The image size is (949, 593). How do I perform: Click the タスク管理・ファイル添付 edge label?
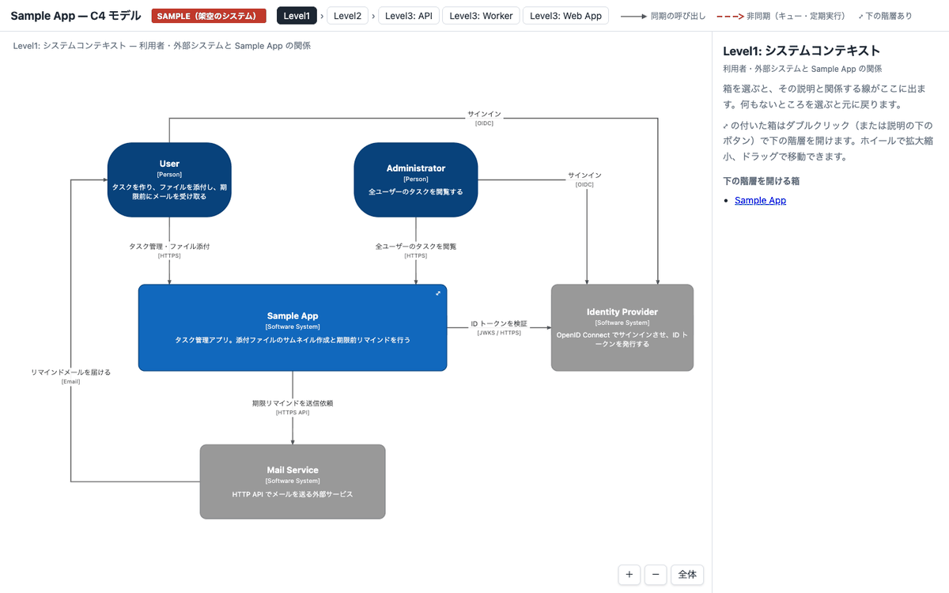pos(169,247)
